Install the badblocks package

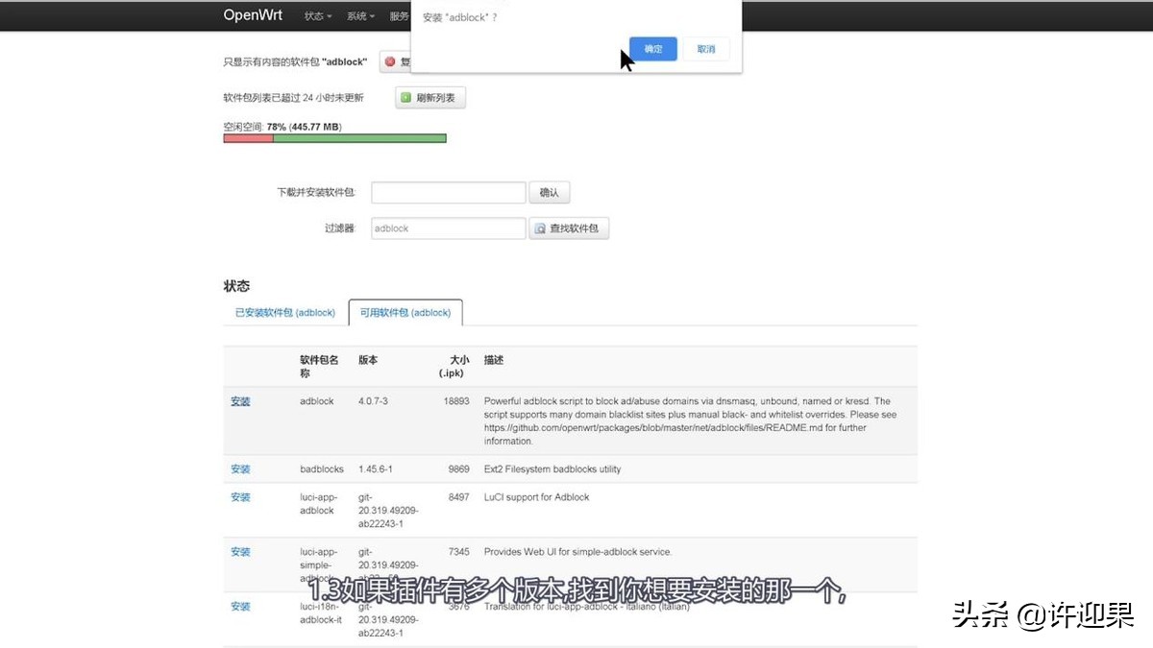[239, 468]
